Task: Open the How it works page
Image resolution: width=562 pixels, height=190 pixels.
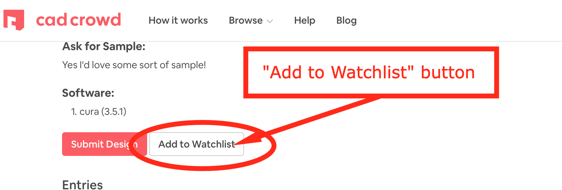Action: pyautogui.click(x=178, y=21)
